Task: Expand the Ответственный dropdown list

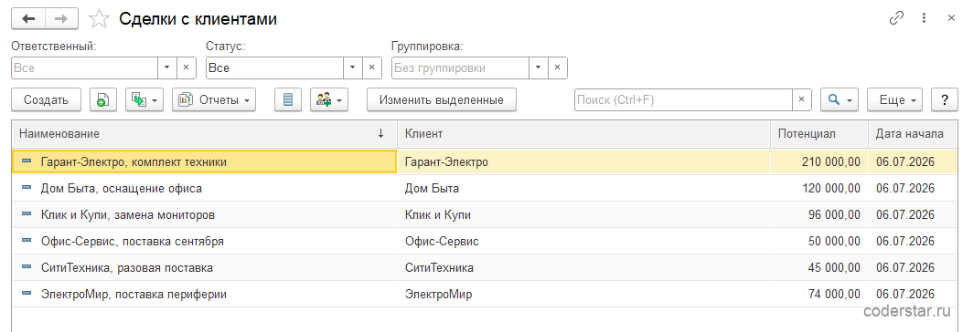Action: [167, 68]
